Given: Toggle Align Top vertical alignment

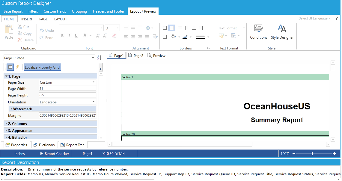Looking at the screenshot, I should click(126, 28).
